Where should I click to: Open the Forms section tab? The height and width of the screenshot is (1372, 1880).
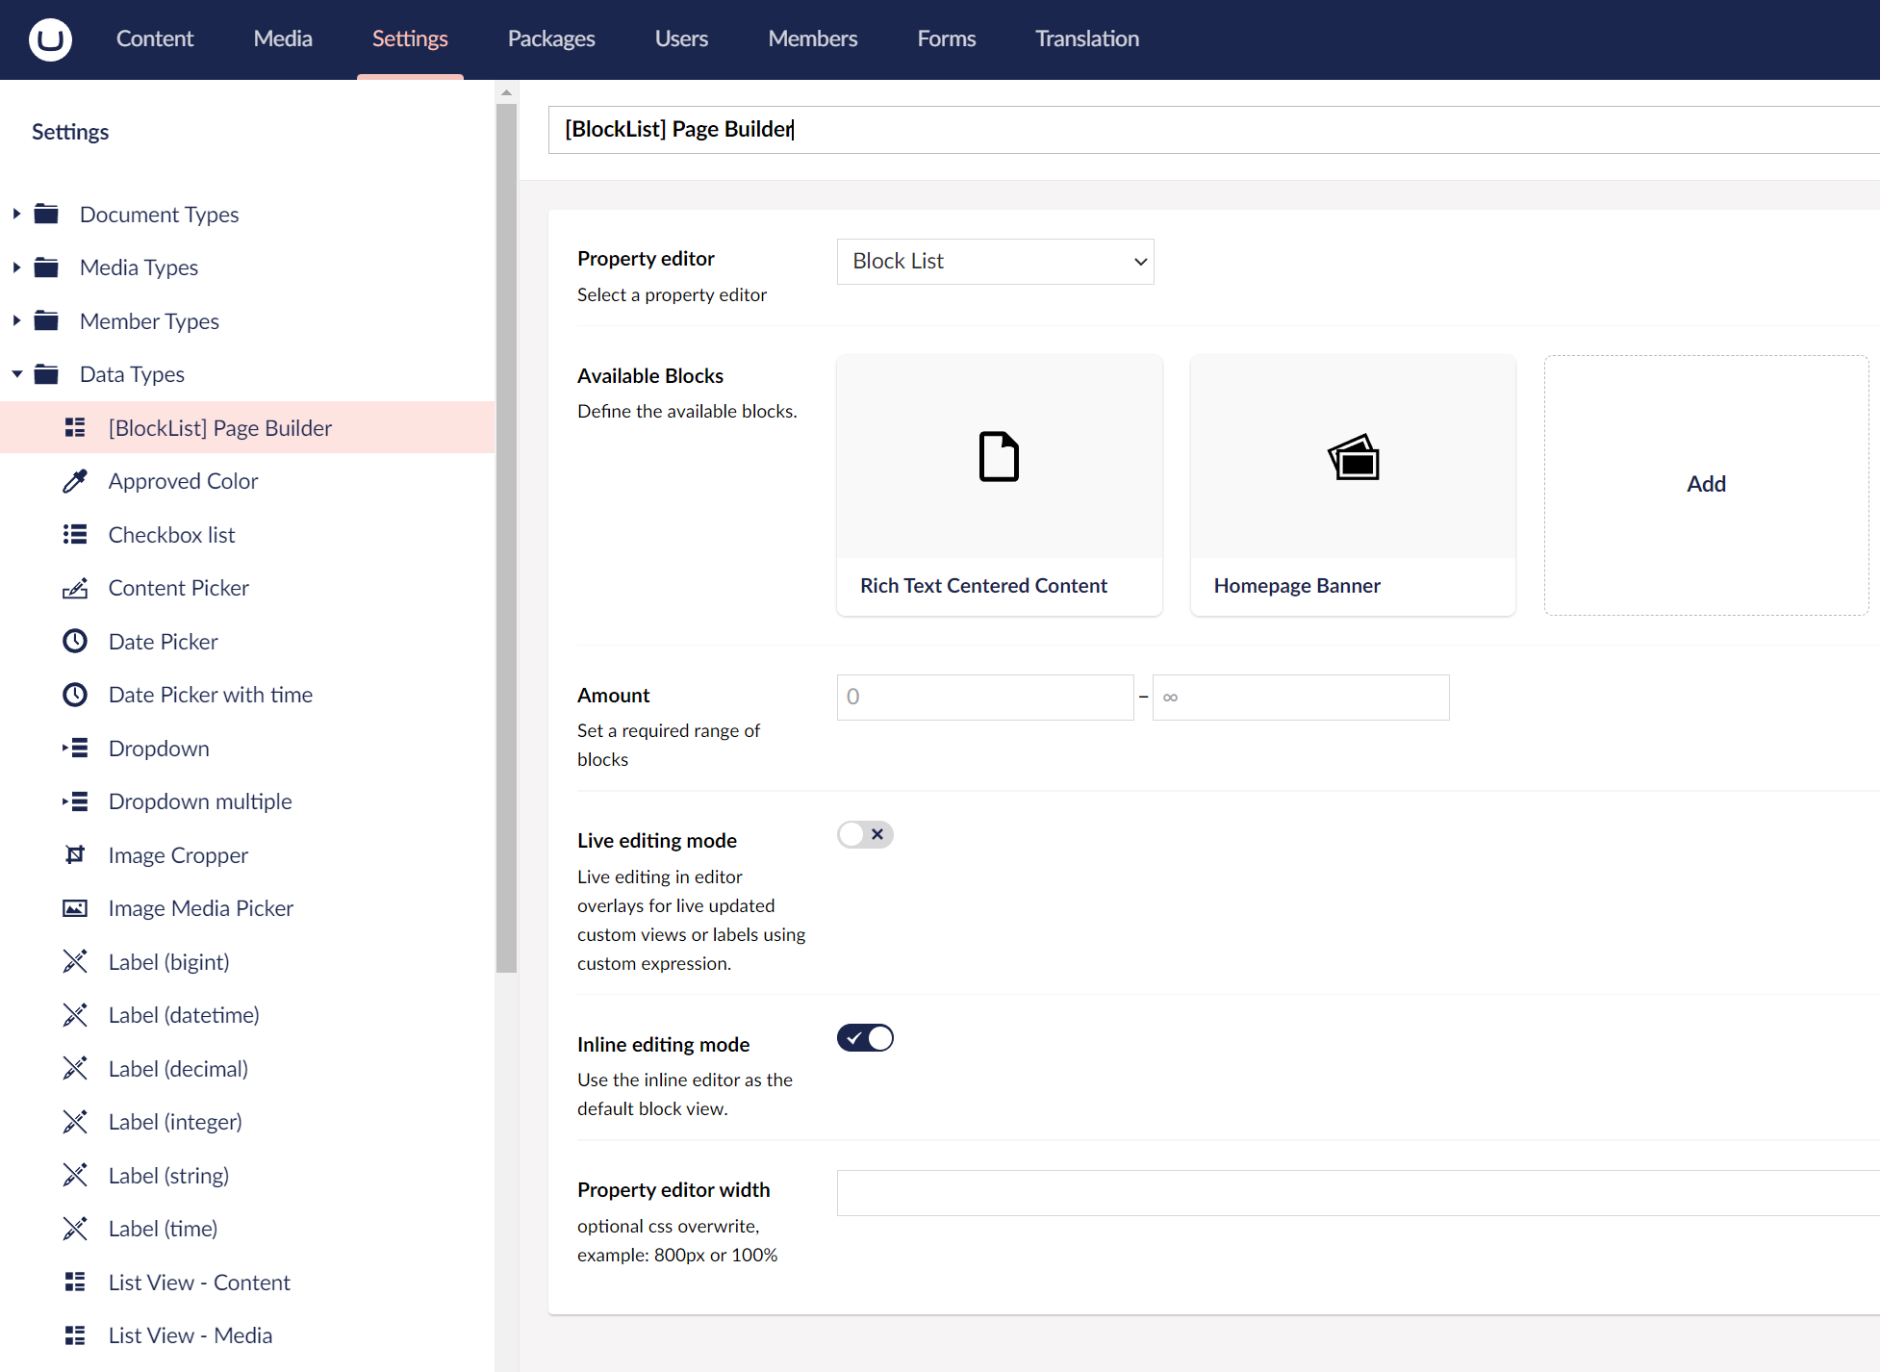947,38
